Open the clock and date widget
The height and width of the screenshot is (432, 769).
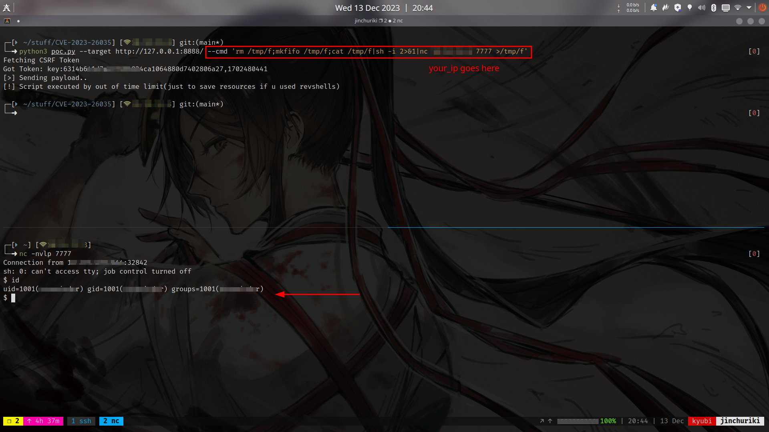pyautogui.click(x=384, y=8)
